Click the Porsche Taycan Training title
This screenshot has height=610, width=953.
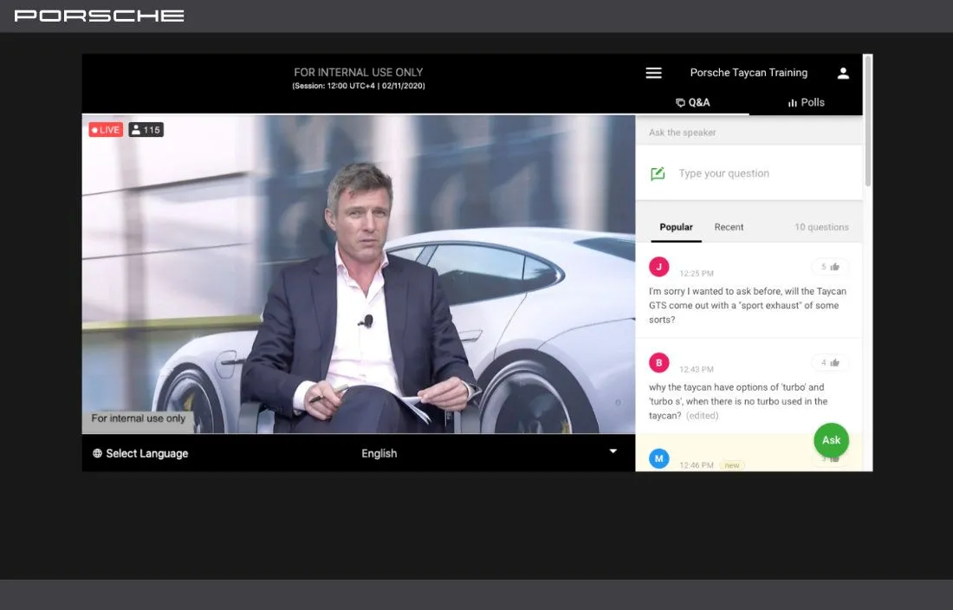pos(749,73)
